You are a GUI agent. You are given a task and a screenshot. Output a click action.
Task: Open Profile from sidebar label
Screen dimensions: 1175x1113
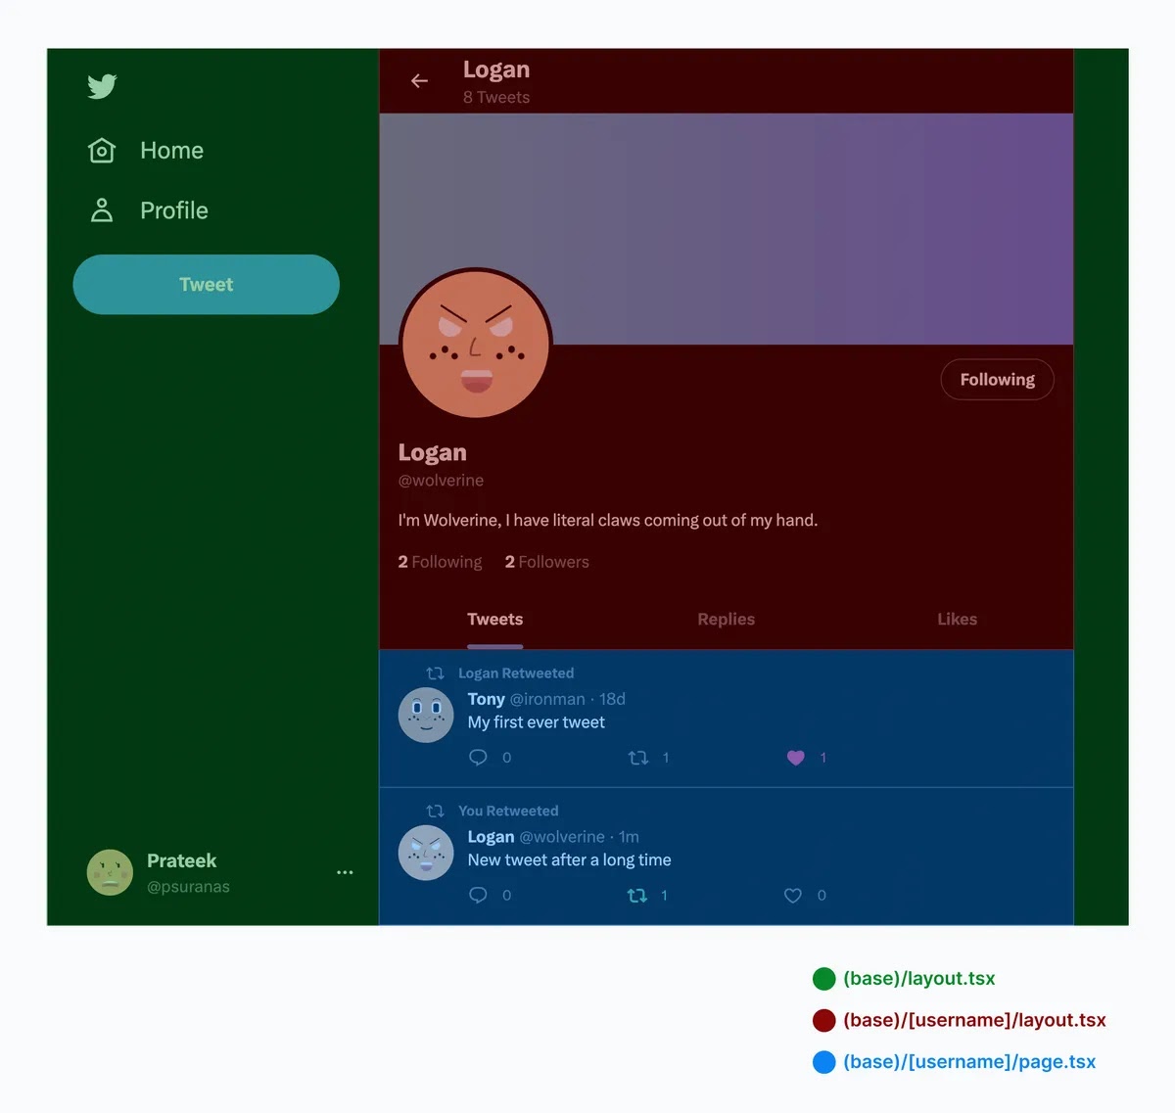coord(174,210)
